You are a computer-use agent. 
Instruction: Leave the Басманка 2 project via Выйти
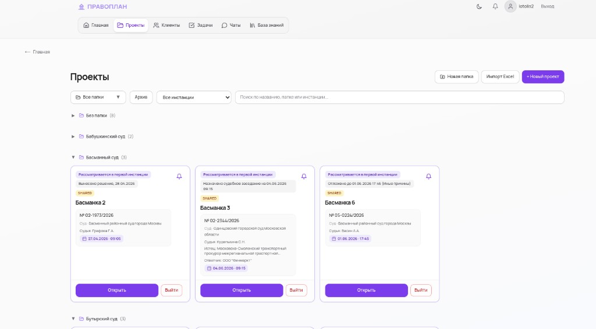pos(172,290)
